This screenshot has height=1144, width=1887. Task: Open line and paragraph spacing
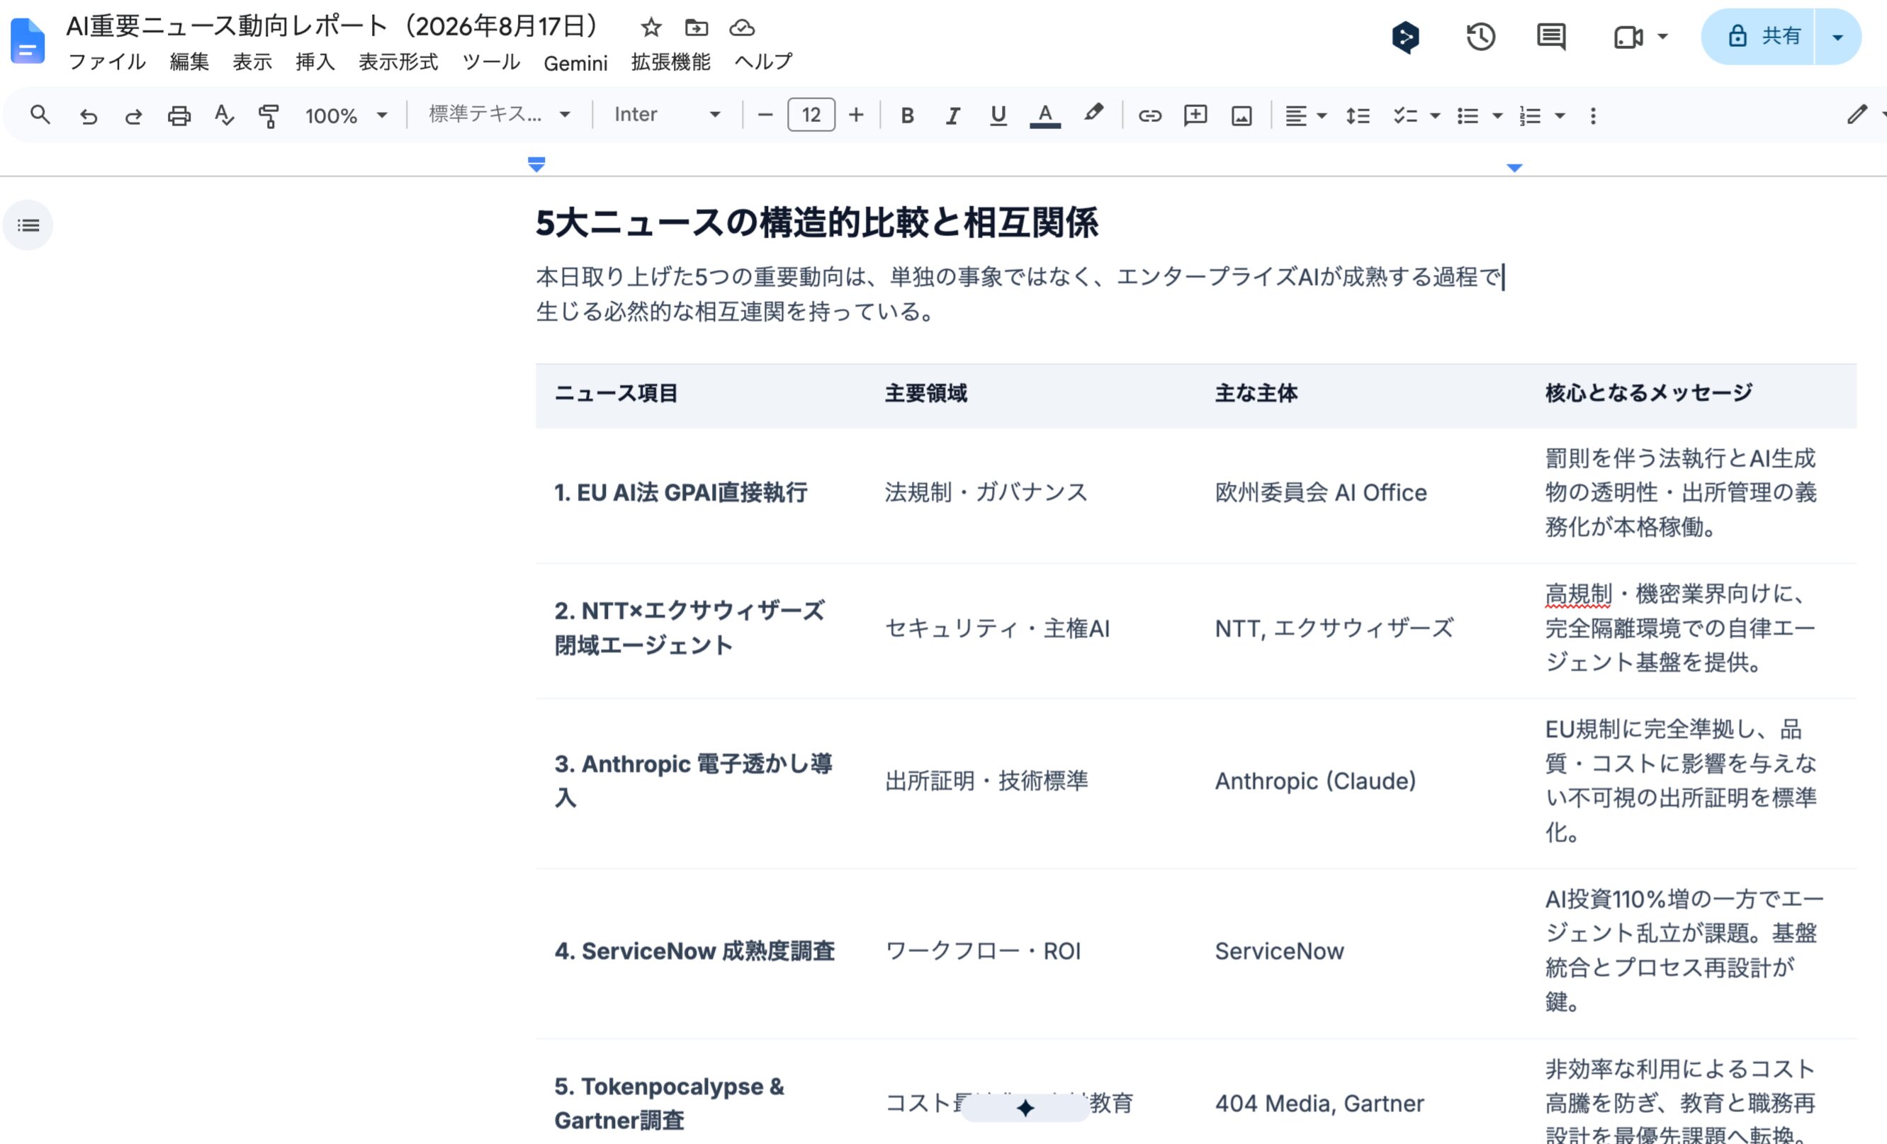coord(1358,115)
